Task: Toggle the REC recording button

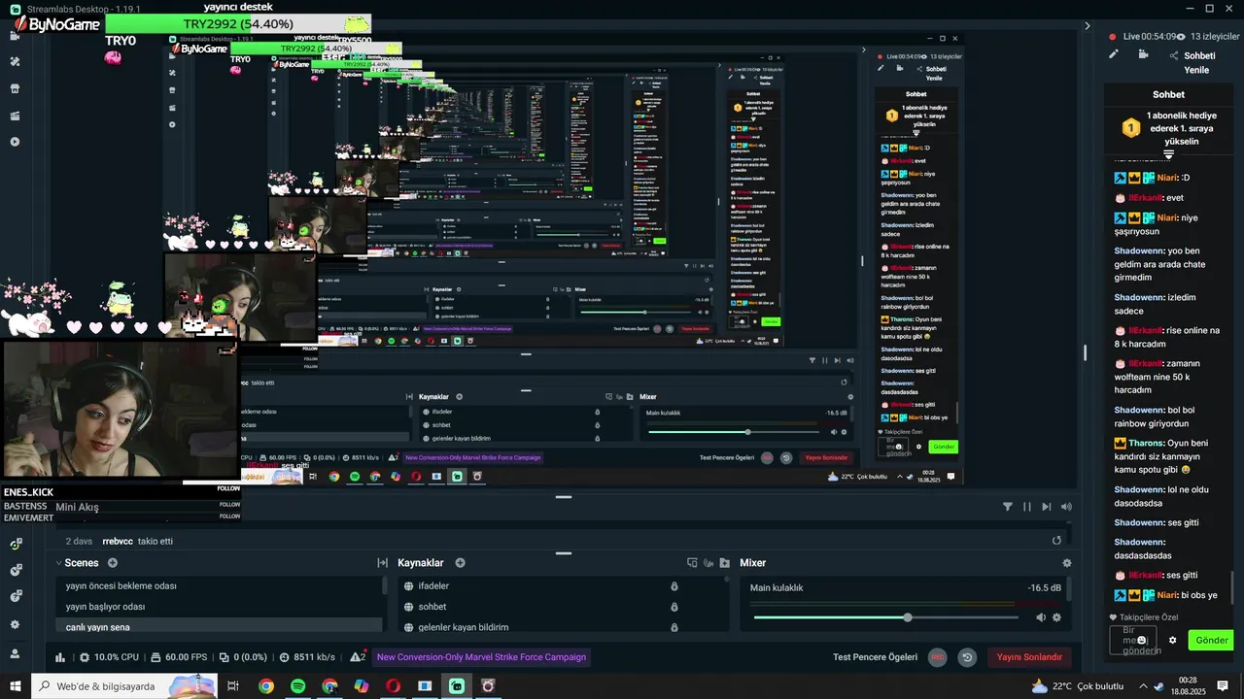Action: [x=938, y=657]
